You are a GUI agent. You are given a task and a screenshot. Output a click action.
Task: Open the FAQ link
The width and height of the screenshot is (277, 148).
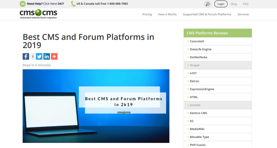tap(246, 4)
